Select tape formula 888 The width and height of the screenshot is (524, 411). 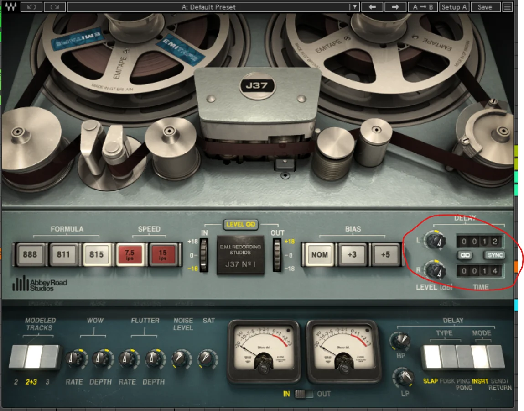[30, 254]
